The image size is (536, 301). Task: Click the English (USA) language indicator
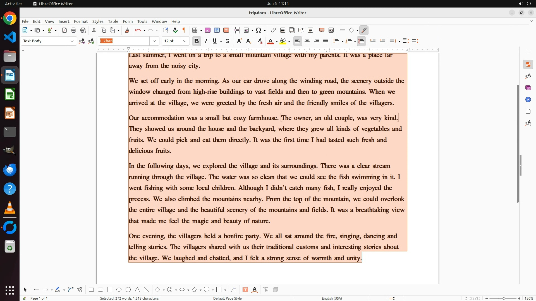pyautogui.click(x=332, y=298)
